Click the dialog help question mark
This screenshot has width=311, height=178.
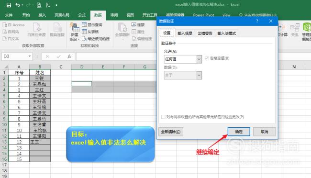tap(257, 21)
